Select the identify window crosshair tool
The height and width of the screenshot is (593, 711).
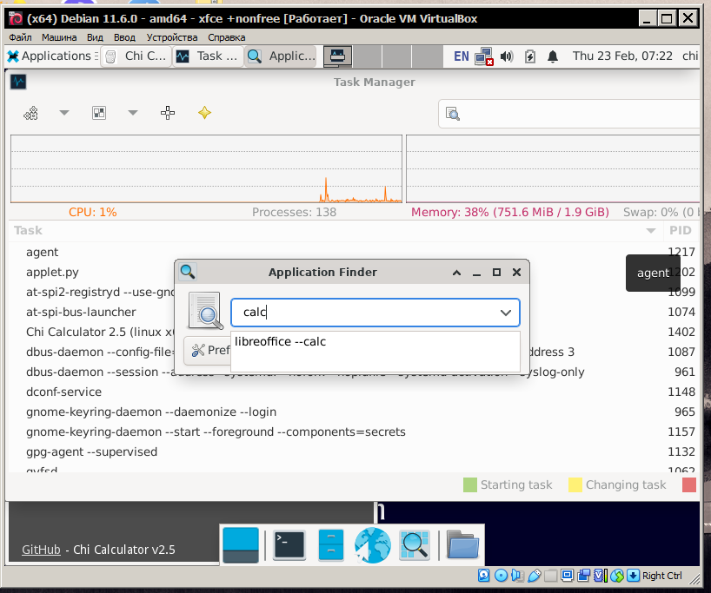[x=168, y=113]
